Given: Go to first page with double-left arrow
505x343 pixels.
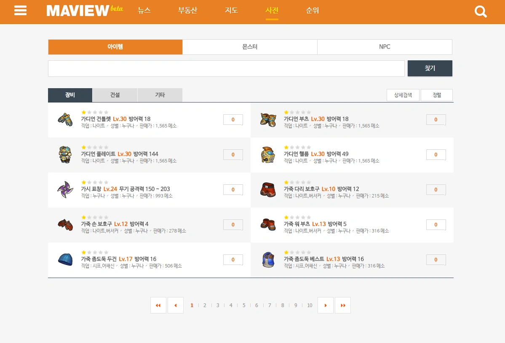Looking at the screenshot, I should 158,305.
